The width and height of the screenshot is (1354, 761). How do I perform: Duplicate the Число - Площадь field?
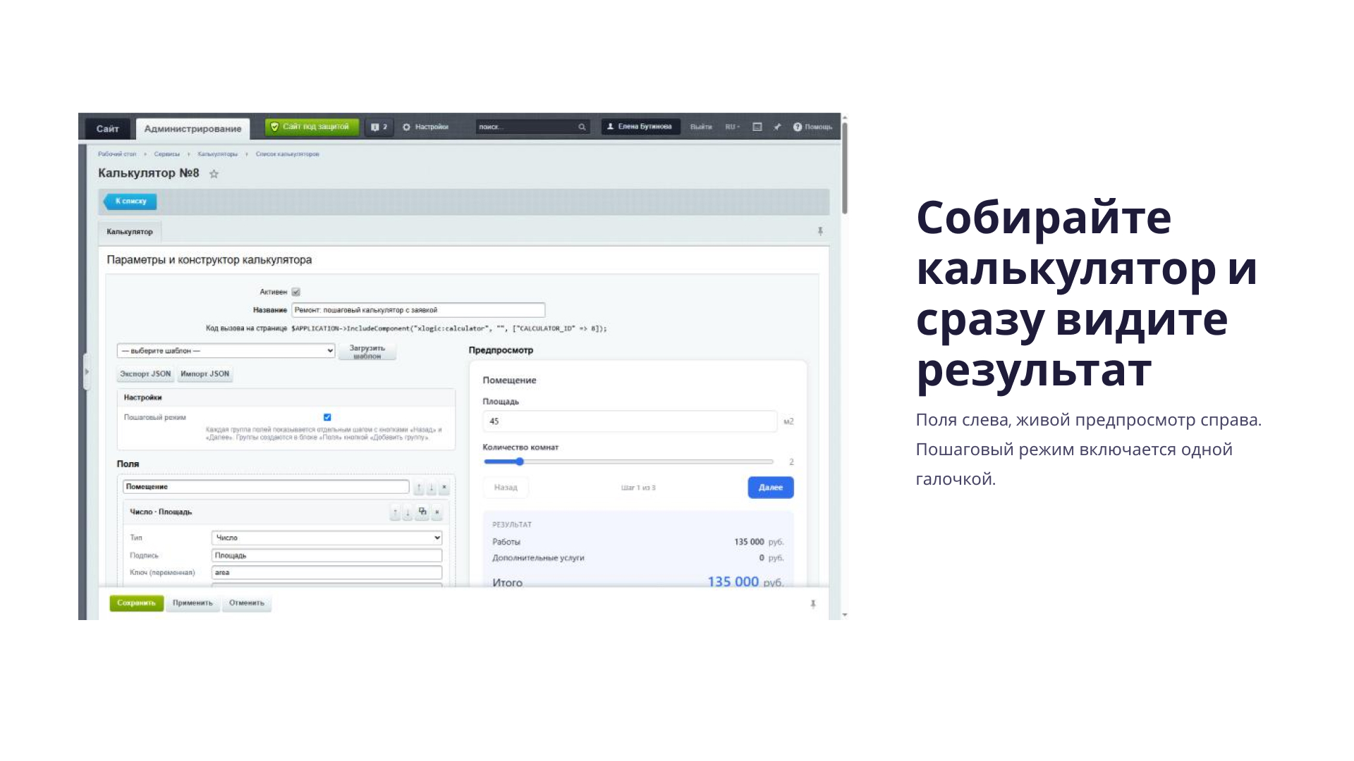(422, 512)
